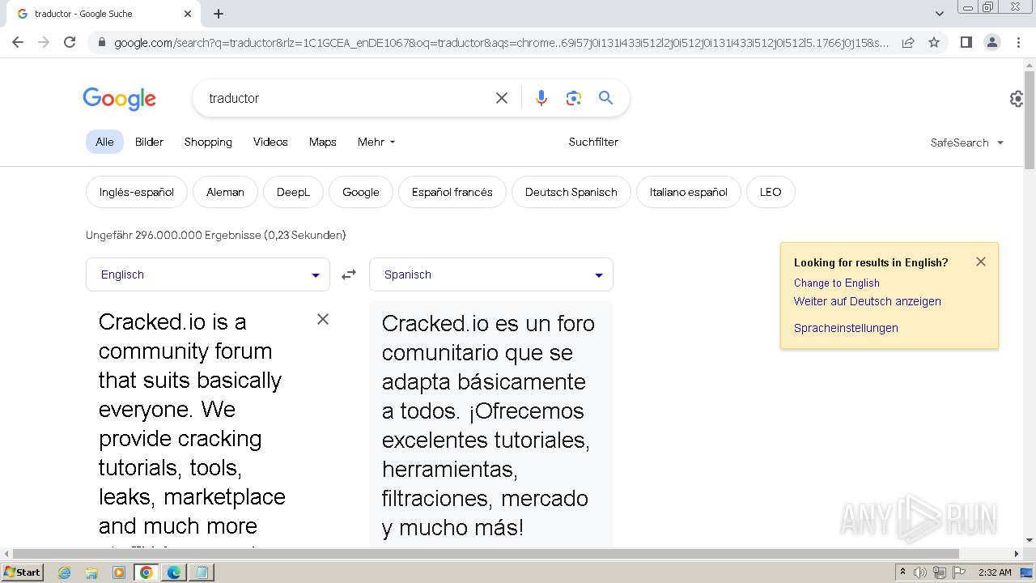1036x583 pixels.
Task: Expand the Mehr menu
Action: pyautogui.click(x=376, y=142)
